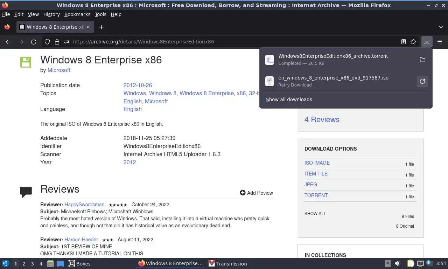
Task: Open containing folder for torrent download
Action: coord(422,60)
